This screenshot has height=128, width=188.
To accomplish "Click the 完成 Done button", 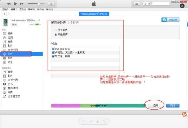I will coord(173,105).
